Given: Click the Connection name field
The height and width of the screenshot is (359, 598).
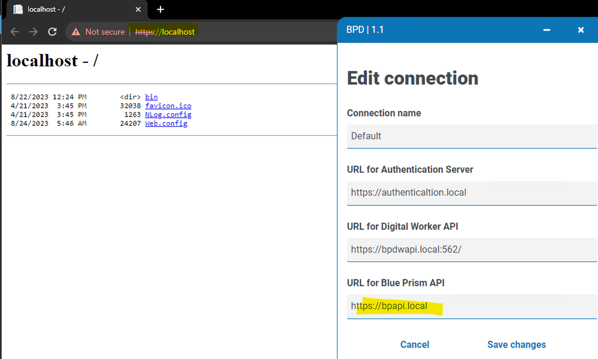Looking at the screenshot, I should click(x=472, y=136).
